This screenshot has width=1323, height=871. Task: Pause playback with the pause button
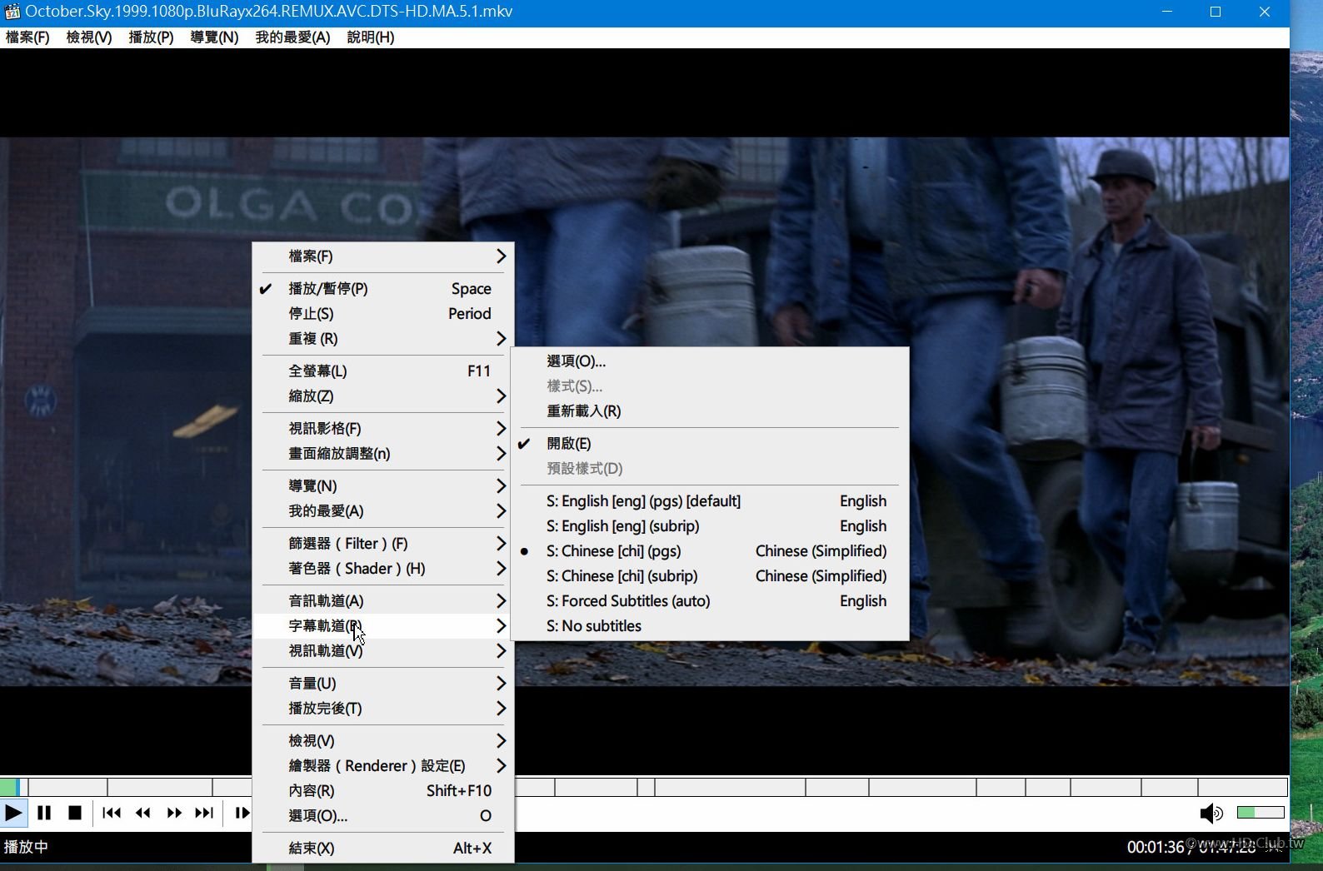point(44,813)
